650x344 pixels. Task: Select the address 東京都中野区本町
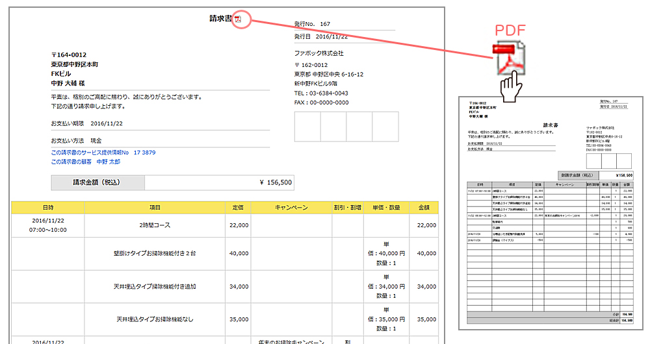pyautogui.click(x=75, y=64)
